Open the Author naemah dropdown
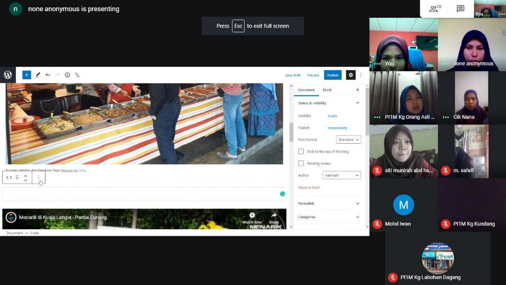The width and height of the screenshot is (506, 285). click(x=342, y=175)
